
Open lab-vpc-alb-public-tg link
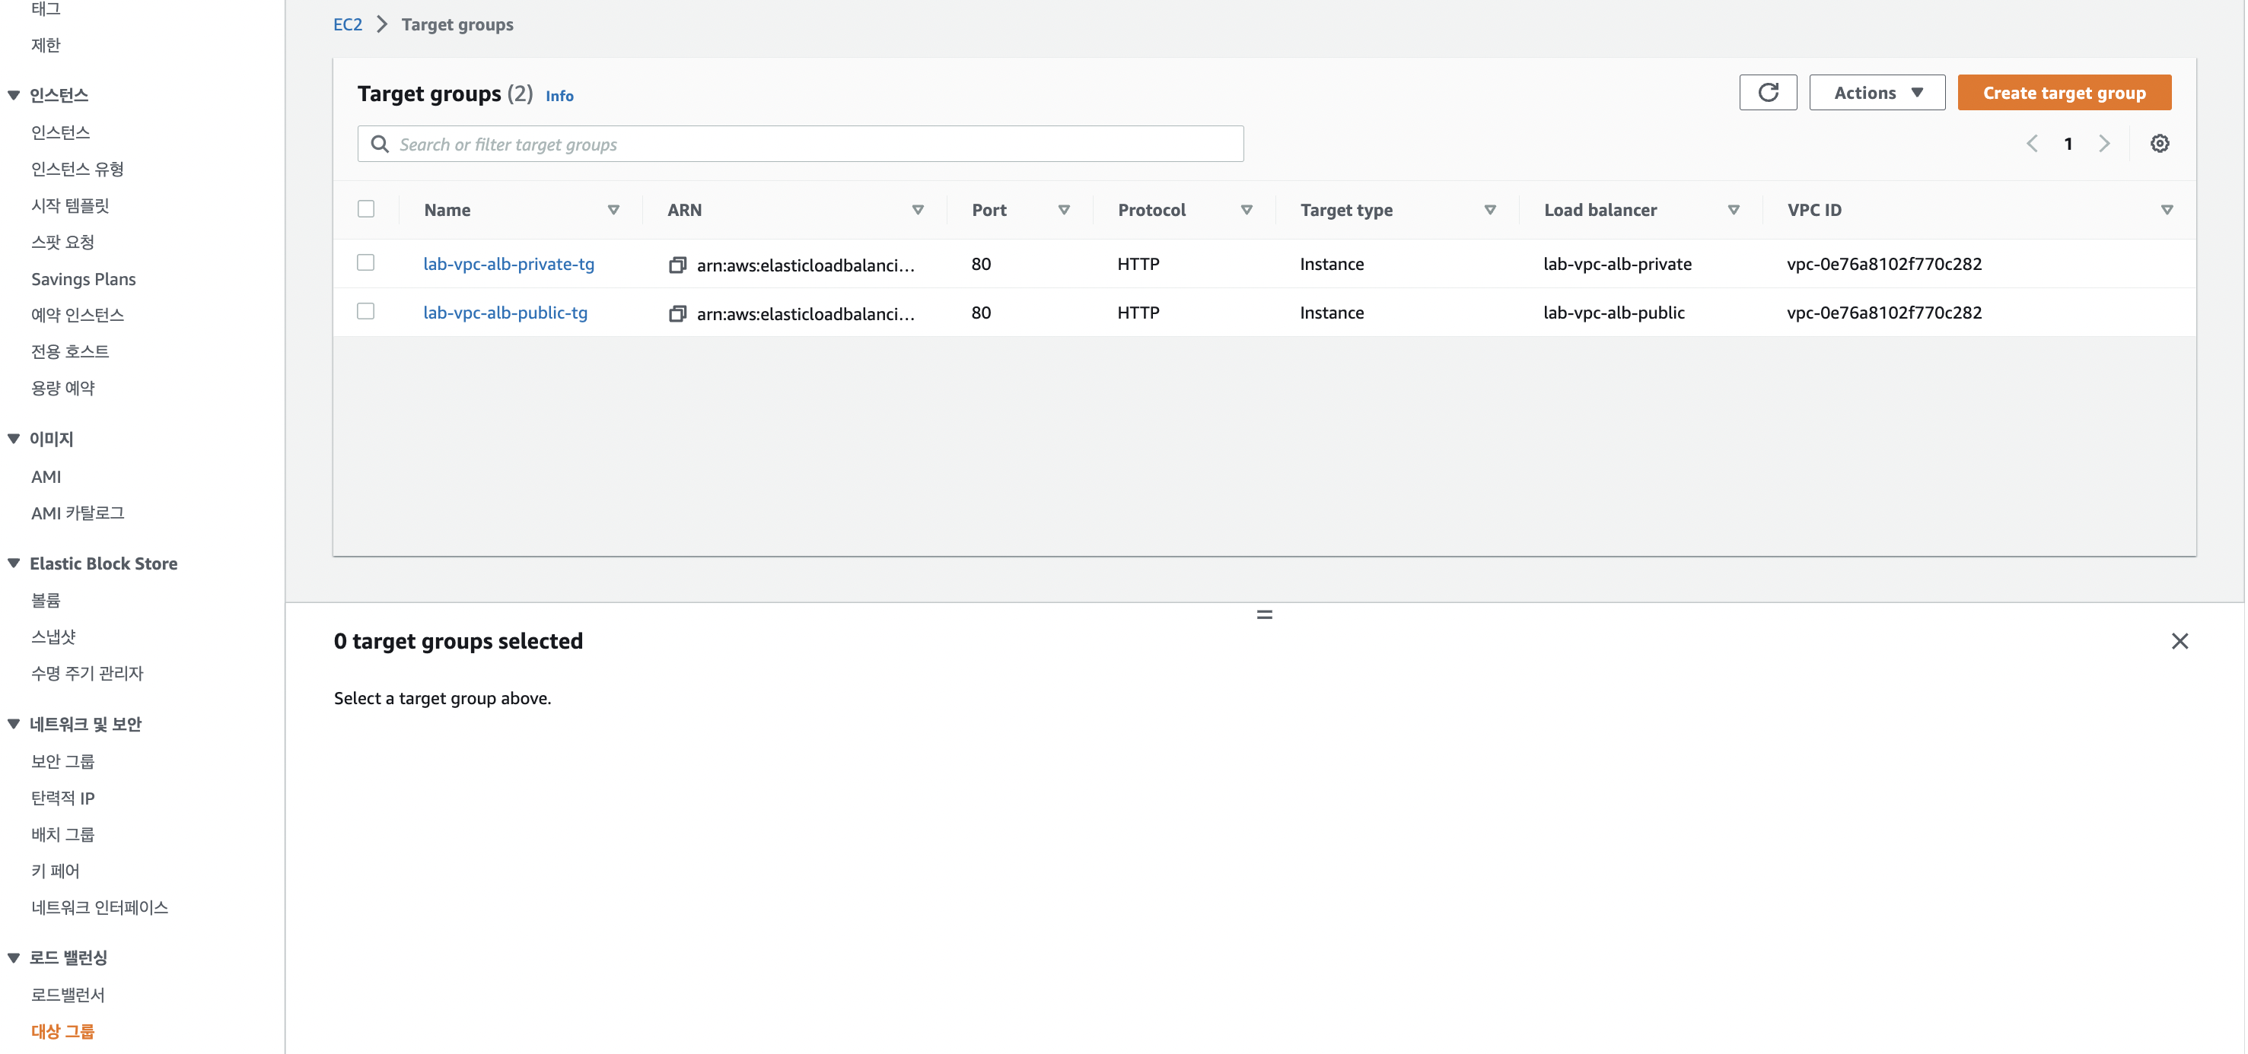505,312
